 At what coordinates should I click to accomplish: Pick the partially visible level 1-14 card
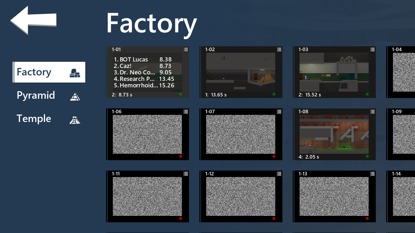401,196
